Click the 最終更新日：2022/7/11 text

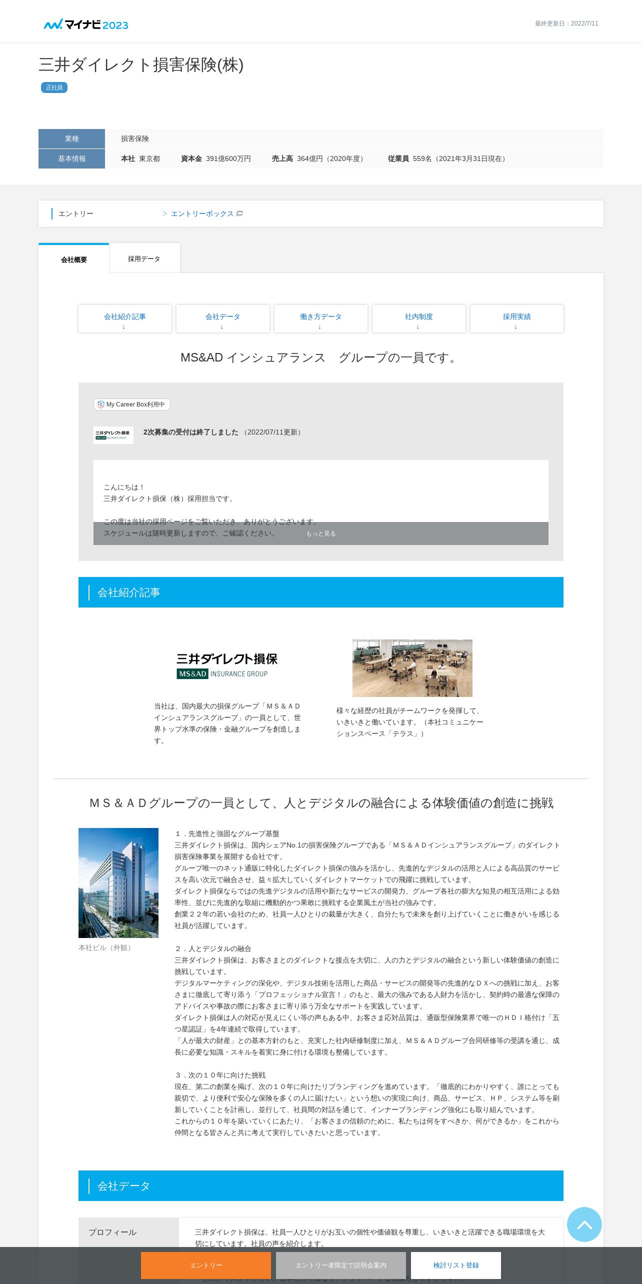(566, 23)
